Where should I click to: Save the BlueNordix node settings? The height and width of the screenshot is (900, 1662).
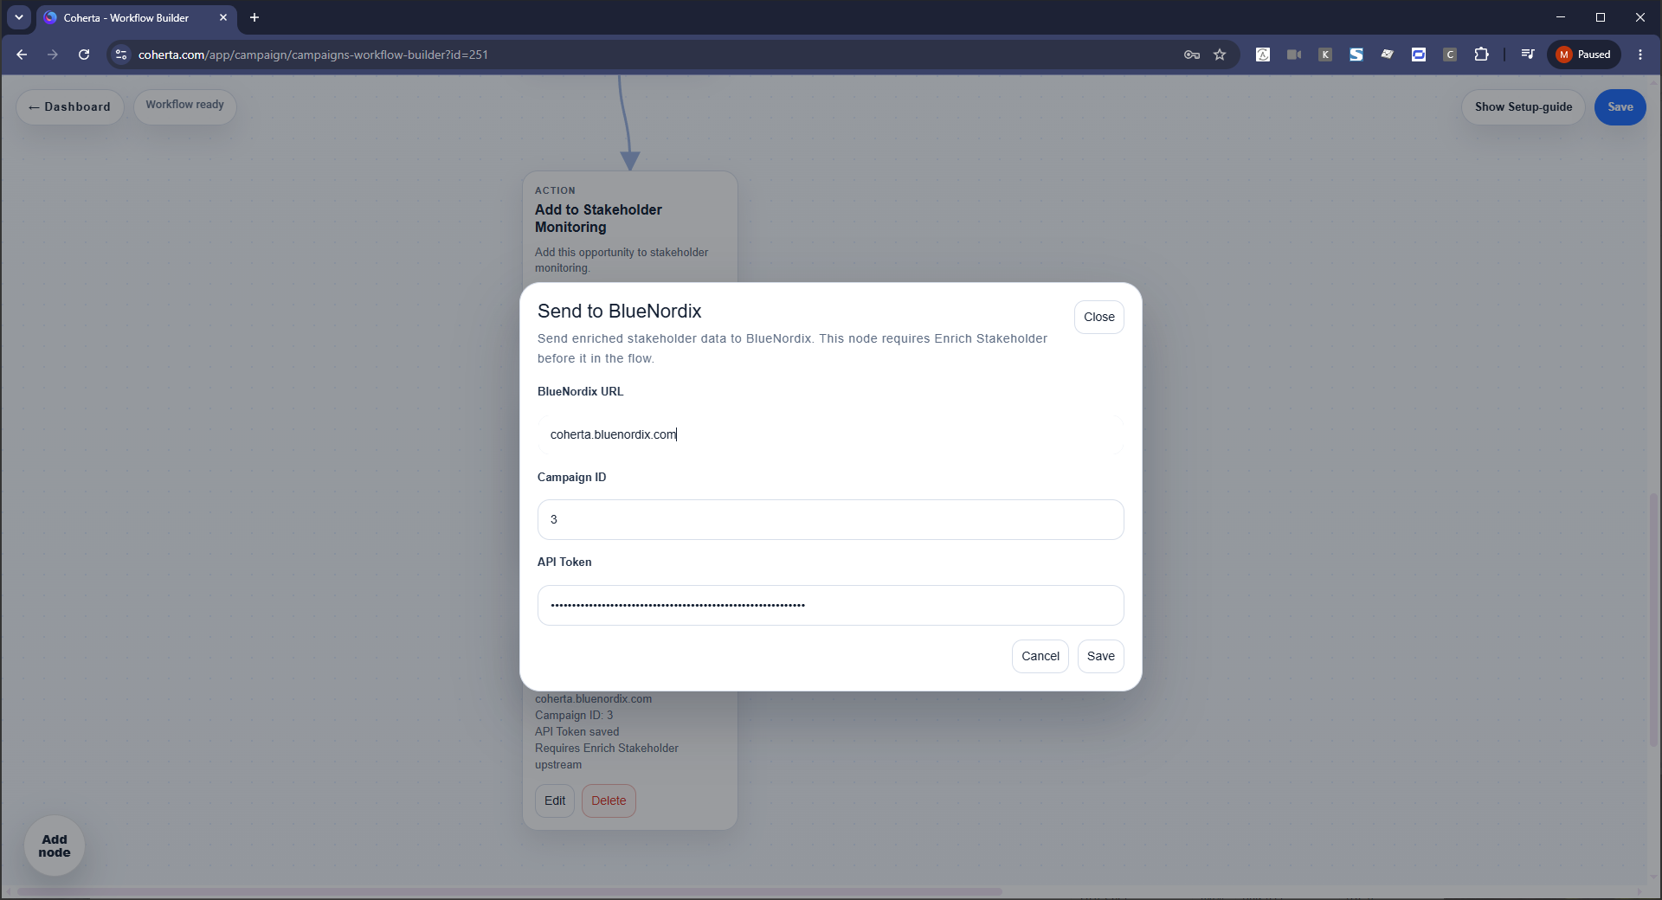pos(1100,656)
